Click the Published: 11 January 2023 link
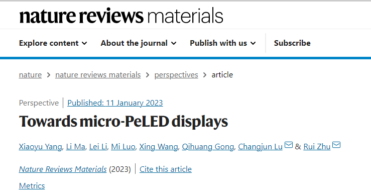371x195 pixels. tap(115, 103)
